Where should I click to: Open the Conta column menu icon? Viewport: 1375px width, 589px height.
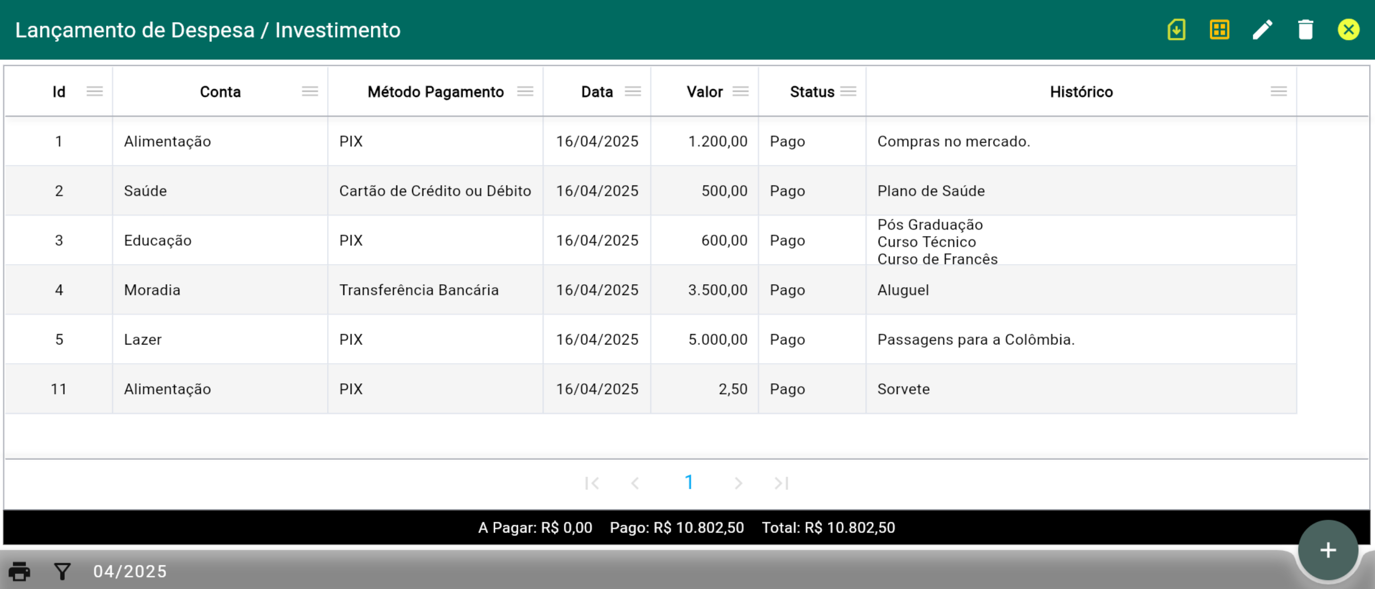[309, 91]
